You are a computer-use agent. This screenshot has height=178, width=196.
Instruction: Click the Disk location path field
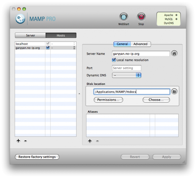(x=132, y=92)
